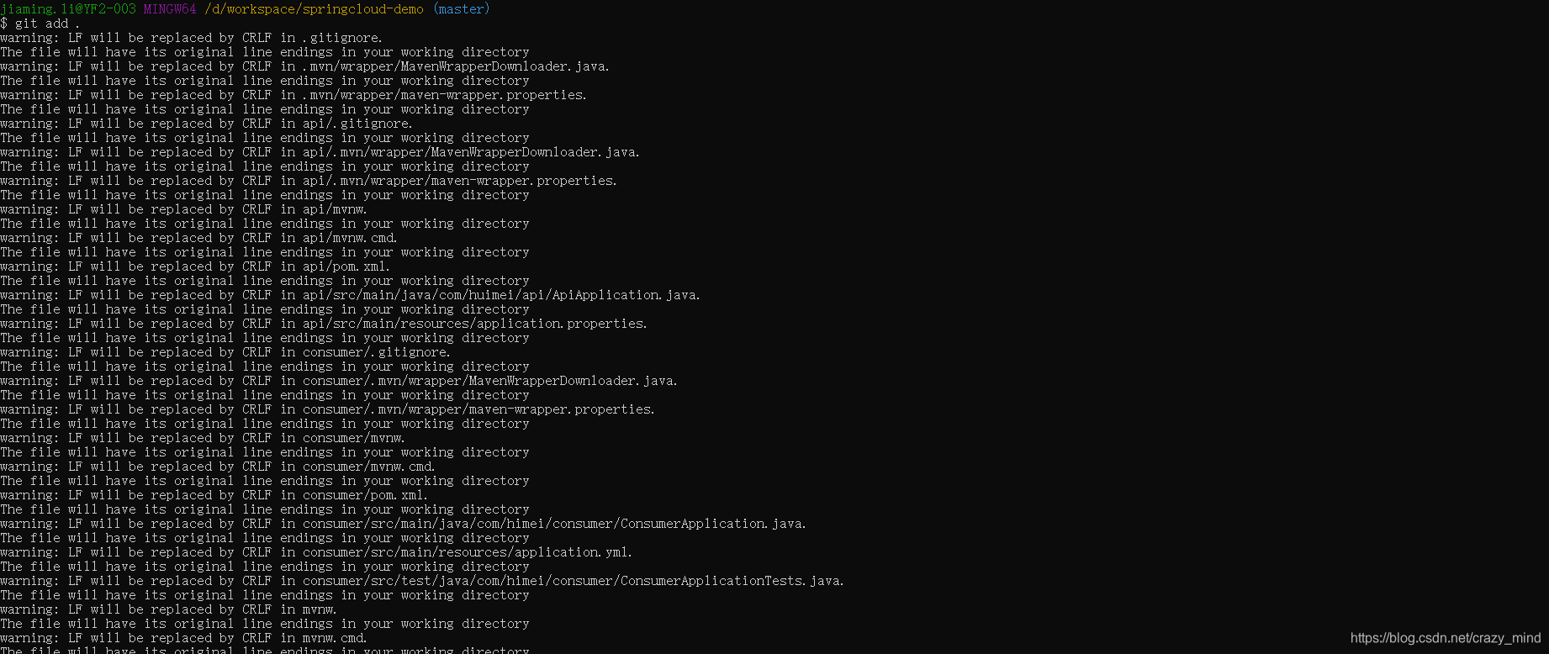
Task: Select the warning for consumer/.mvn/wrapper/MavenWrapperDownloader.java
Action: coord(339,381)
